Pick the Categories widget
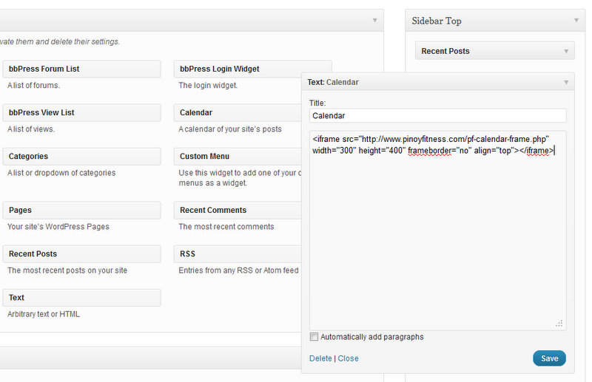The height and width of the screenshot is (382, 592). tap(81, 156)
